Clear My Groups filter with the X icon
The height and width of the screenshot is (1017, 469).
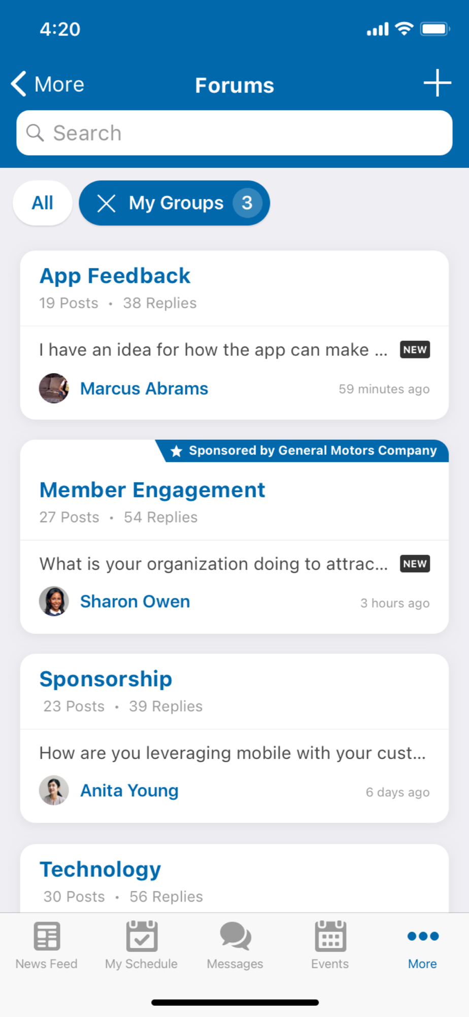[x=106, y=203]
